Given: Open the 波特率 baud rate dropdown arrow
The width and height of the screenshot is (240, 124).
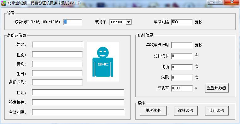Looking at the screenshot, I should [x=129, y=22].
